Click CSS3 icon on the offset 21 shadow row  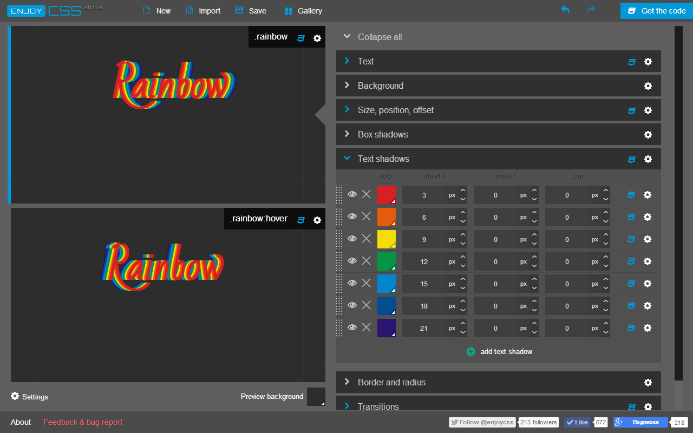pos(631,328)
